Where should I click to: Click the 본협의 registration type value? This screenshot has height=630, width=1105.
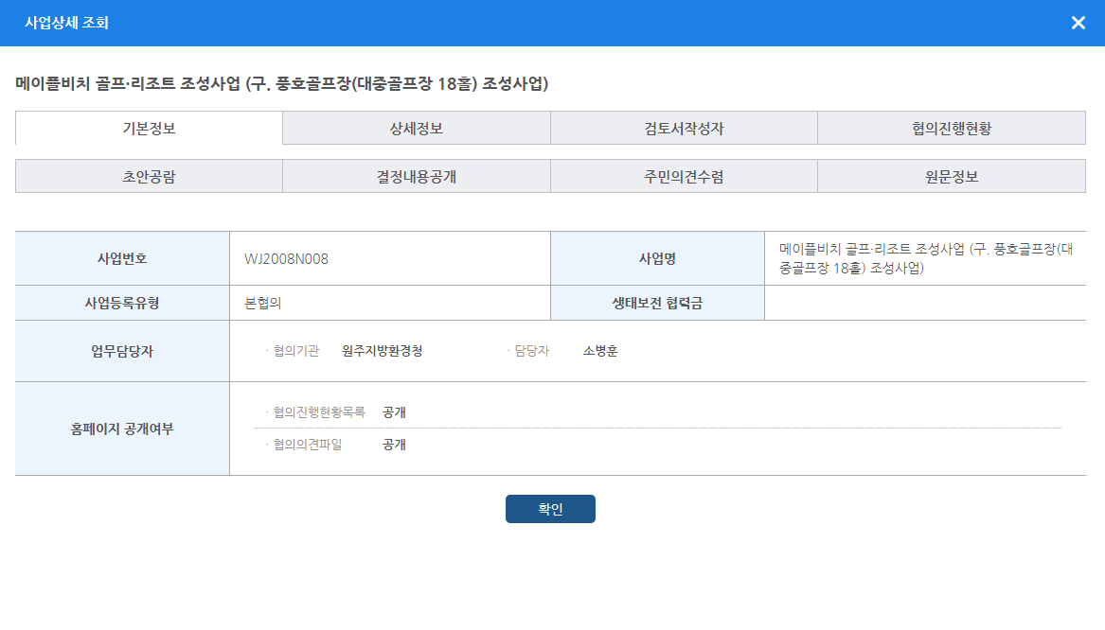[x=263, y=304]
